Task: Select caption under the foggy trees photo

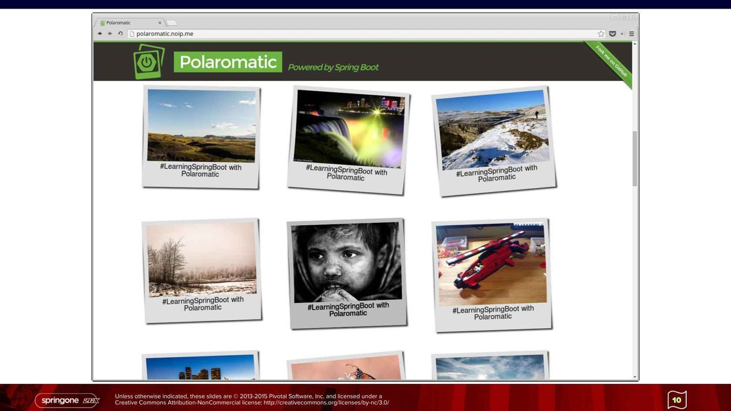Action: (203, 303)
